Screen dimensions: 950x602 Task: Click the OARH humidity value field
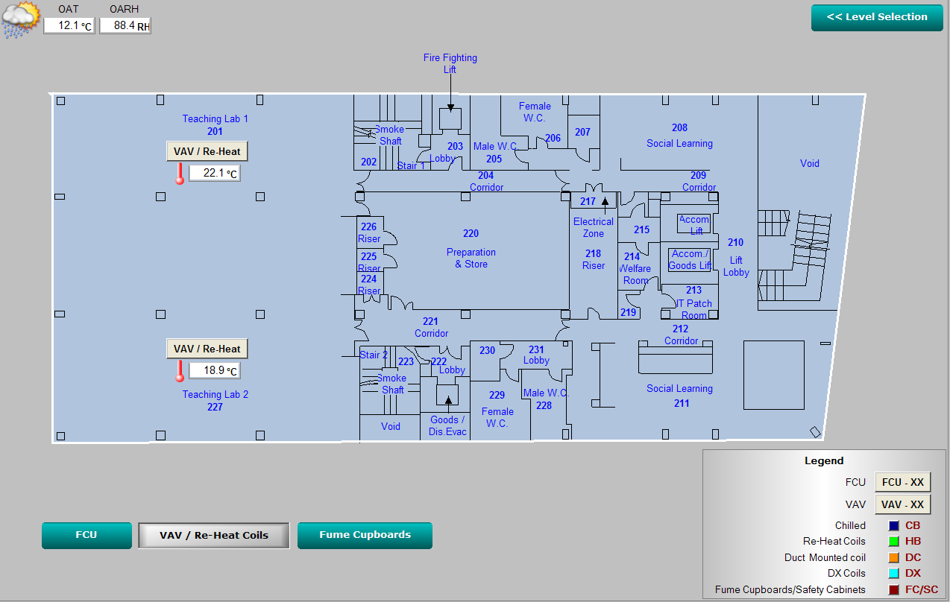[x=125, y=26]
